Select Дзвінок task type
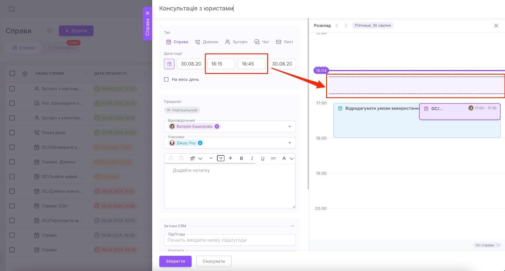This screenshot has height=271, width=505. click(207, 42)
